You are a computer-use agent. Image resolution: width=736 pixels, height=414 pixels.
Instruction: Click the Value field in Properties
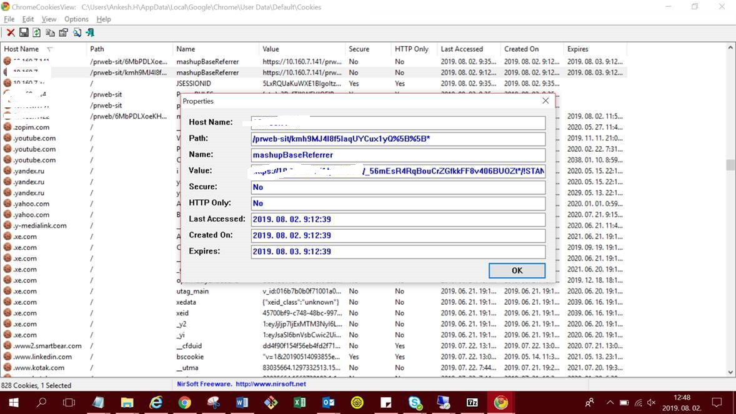[398, 171]
